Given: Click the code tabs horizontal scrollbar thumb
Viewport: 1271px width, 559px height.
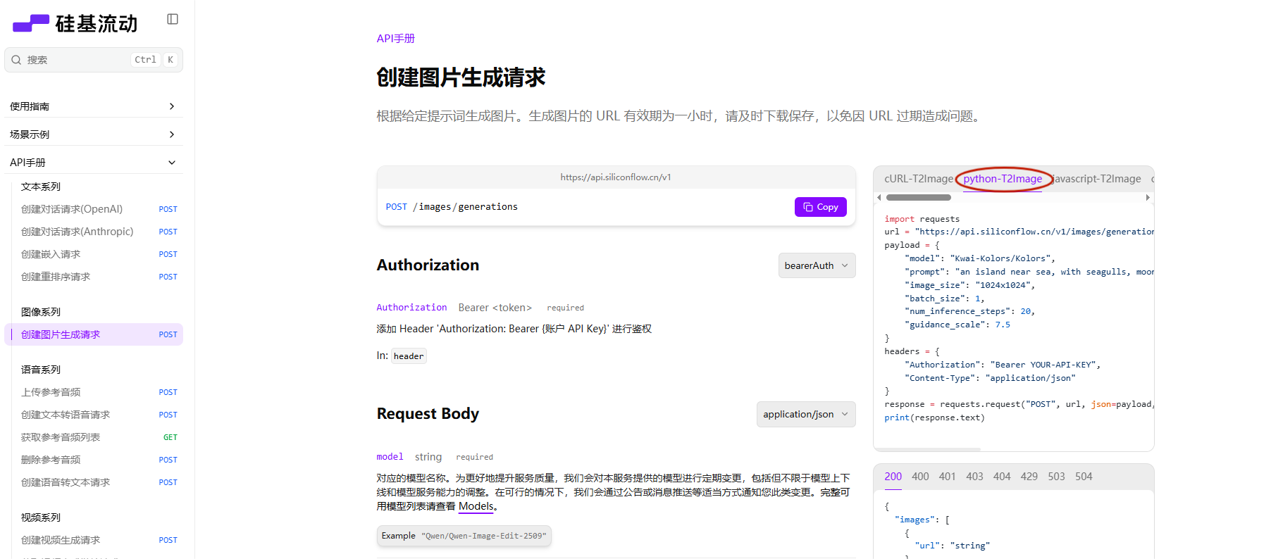Looking at the screenshot, I should pyautogui.click(x=918, y=198).
